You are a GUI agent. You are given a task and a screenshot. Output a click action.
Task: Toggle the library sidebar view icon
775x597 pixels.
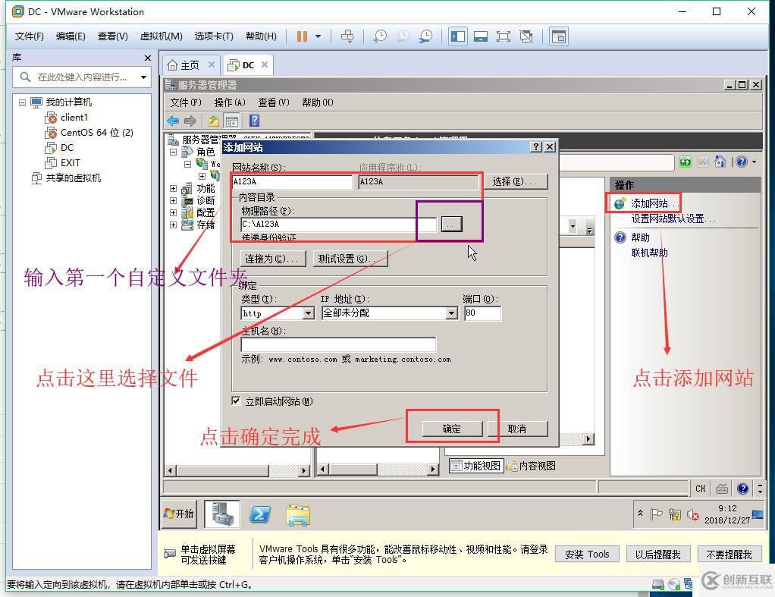[x=458, y=36]
